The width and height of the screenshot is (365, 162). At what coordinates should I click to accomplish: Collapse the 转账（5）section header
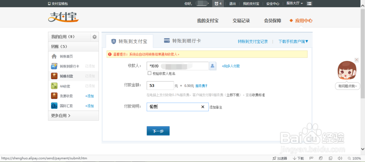coord(73,47)
